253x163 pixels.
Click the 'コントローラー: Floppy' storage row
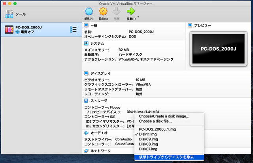pos(102,108)
